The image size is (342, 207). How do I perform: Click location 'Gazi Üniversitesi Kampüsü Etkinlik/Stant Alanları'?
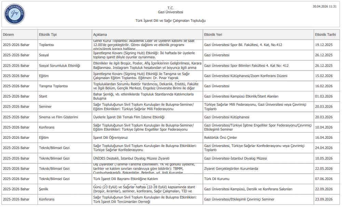pyautogui.click(x=241, y=97)
